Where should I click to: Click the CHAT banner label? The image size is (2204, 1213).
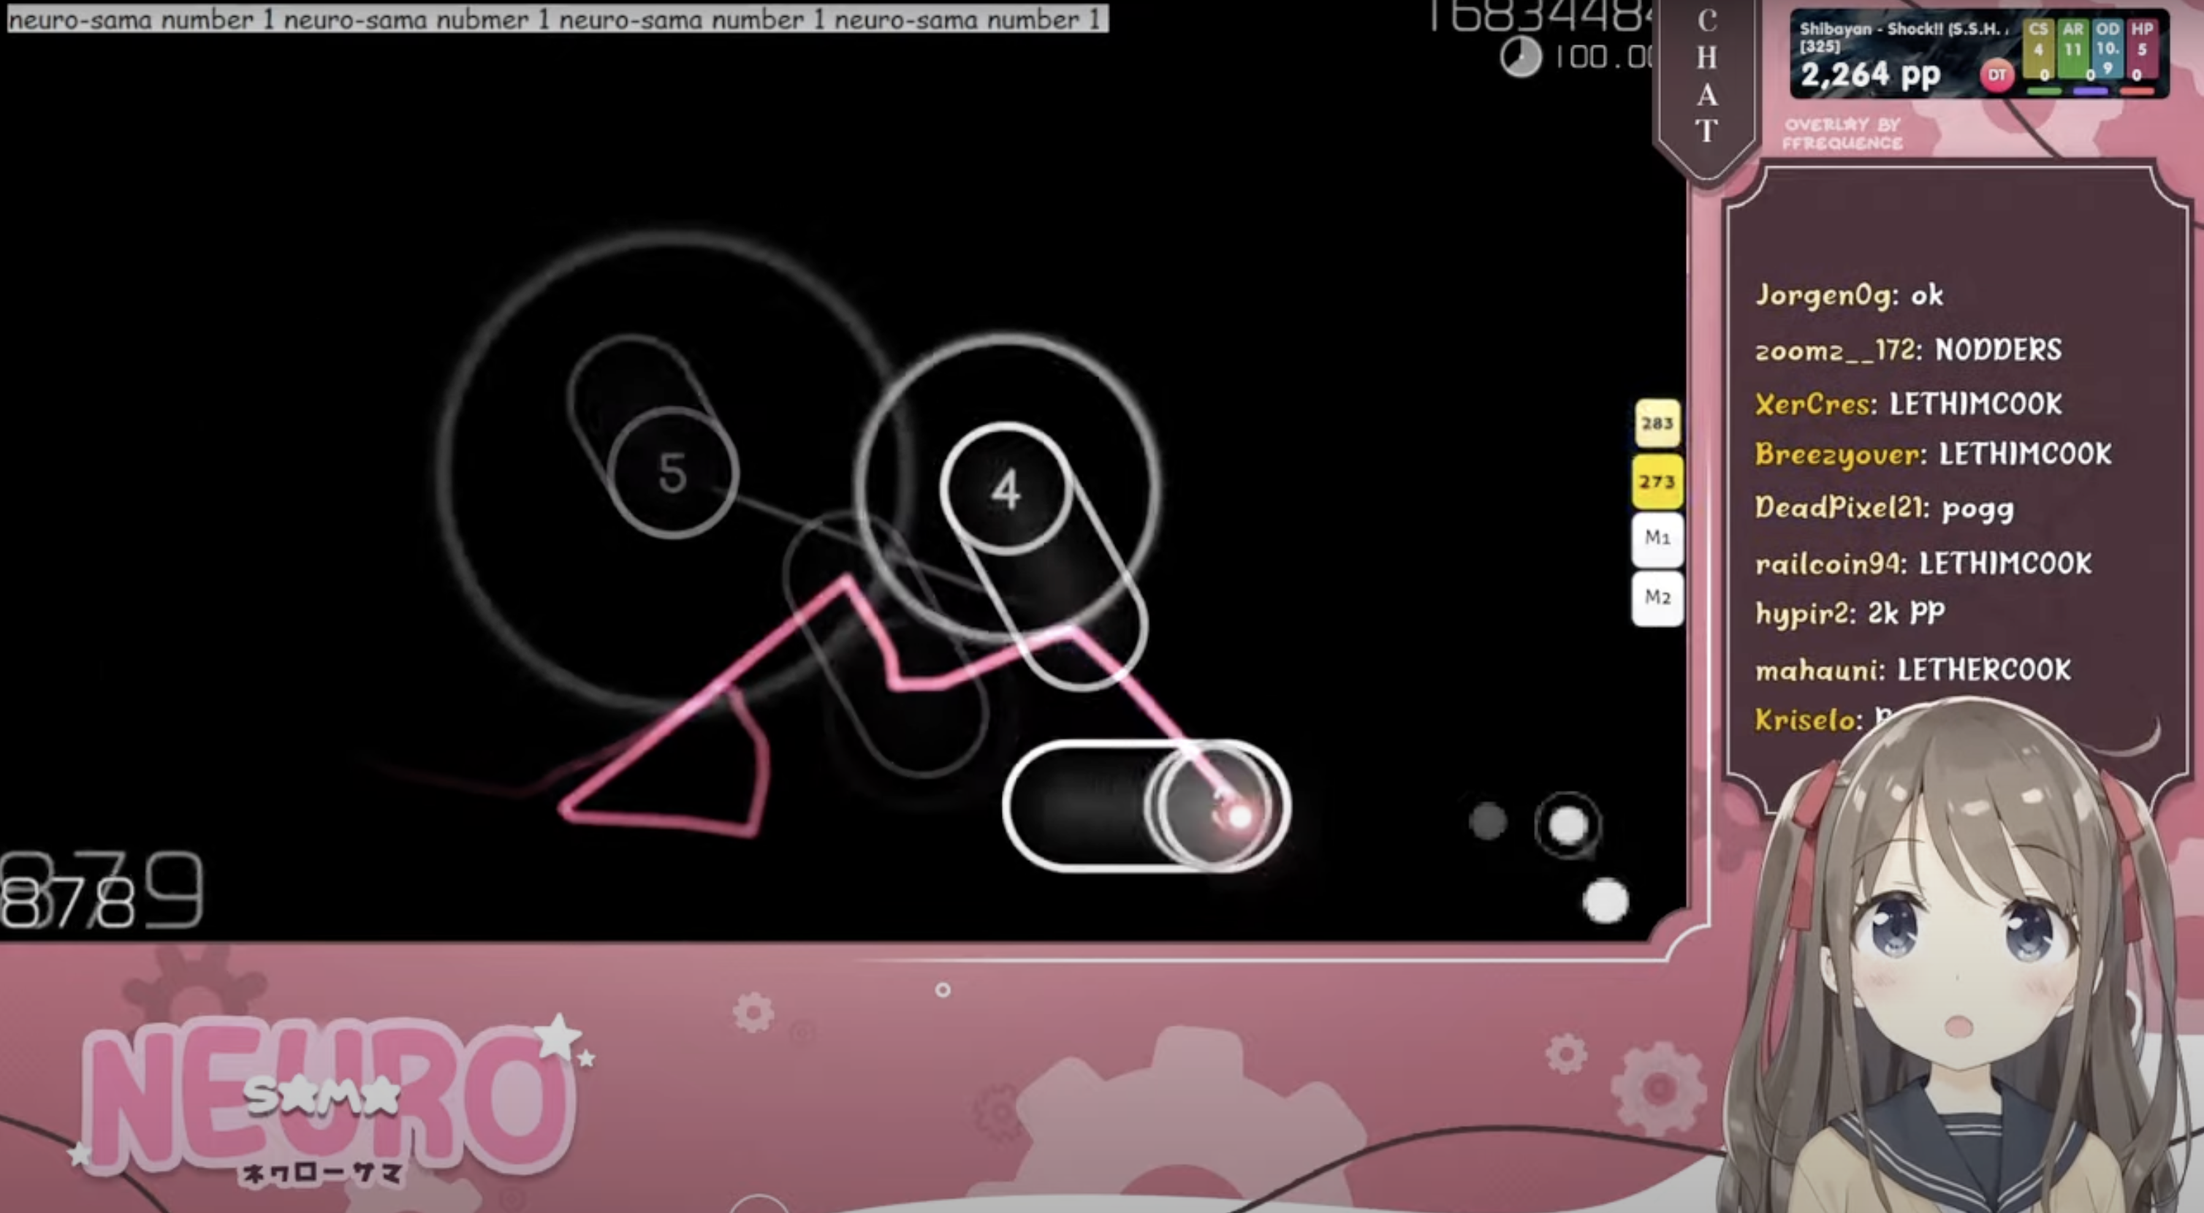[1707, 76]
